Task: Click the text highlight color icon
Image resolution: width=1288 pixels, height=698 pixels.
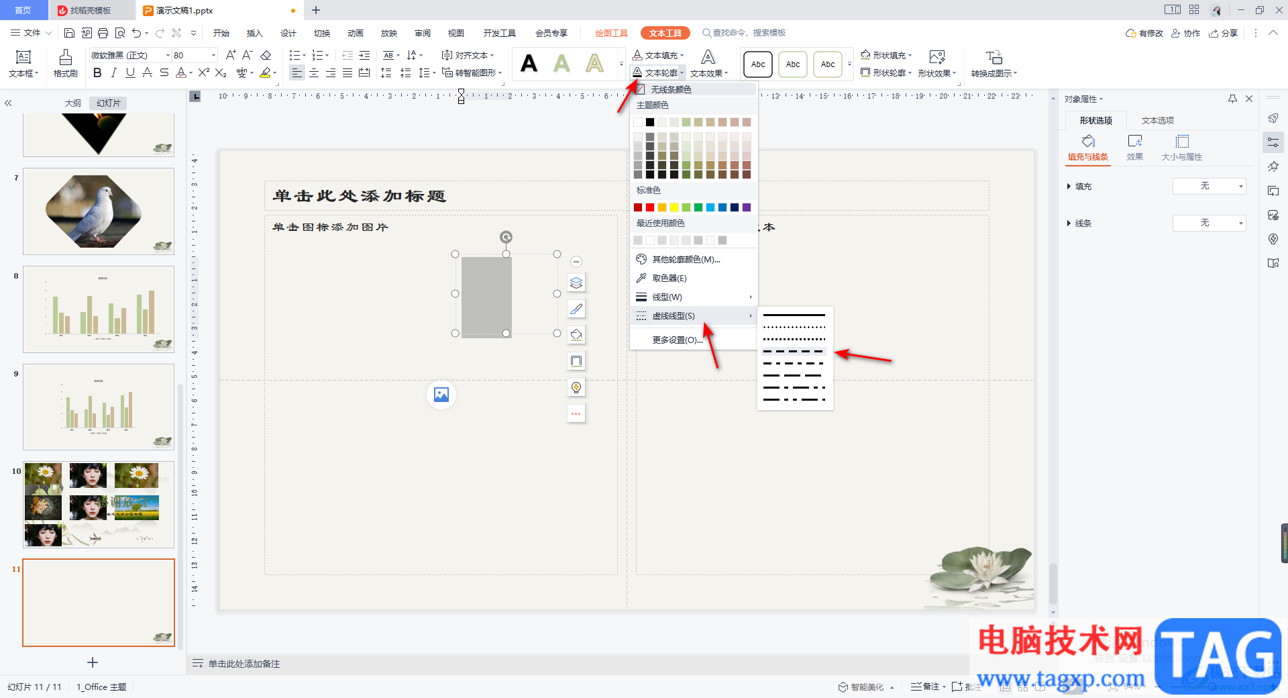Action: pos(266,72)
